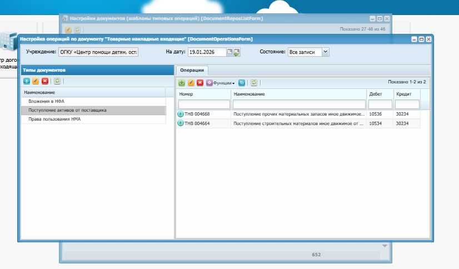Click the red delete icon in Типы документов toolbar

[45, 81]
